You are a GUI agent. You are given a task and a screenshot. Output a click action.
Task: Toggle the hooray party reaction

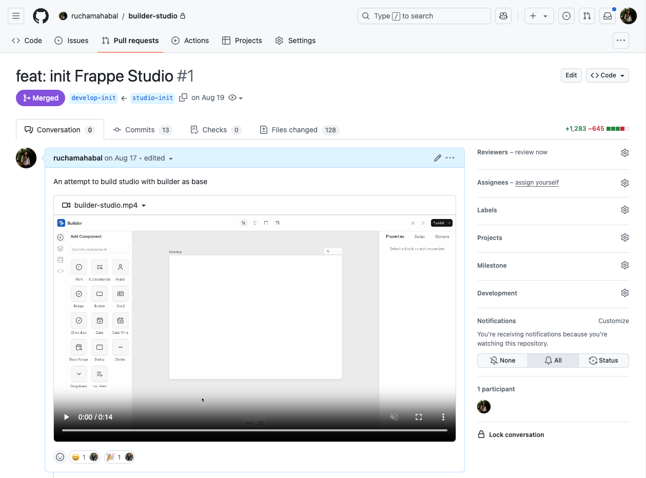[x=120, y=457]
